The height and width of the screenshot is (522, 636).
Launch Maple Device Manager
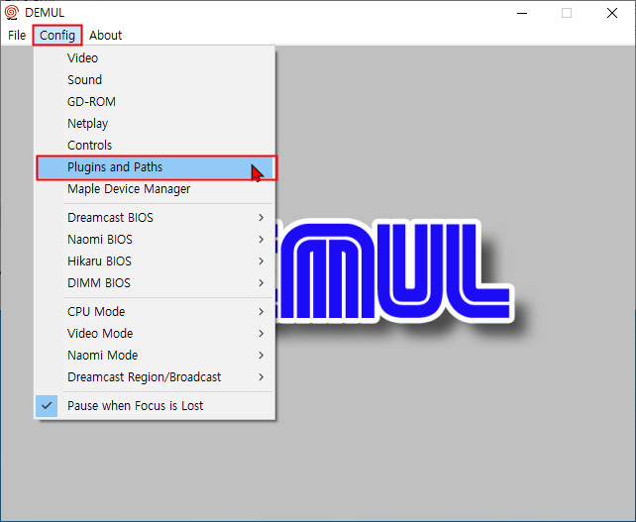155,189
